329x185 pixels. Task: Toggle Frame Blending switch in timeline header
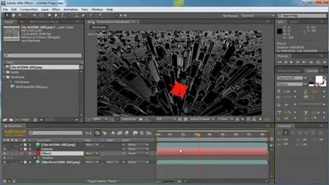tap(120, 133)
